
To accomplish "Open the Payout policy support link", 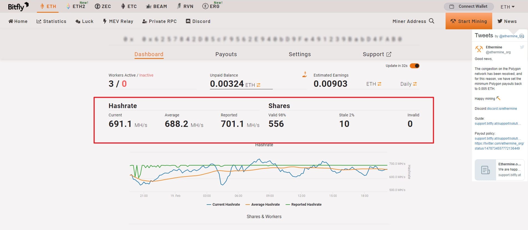I will [498, 138].
